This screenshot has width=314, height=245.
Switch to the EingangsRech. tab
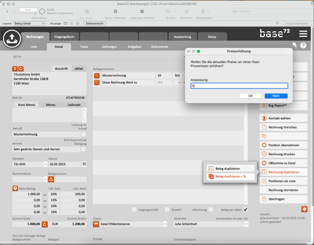point(65,37)
